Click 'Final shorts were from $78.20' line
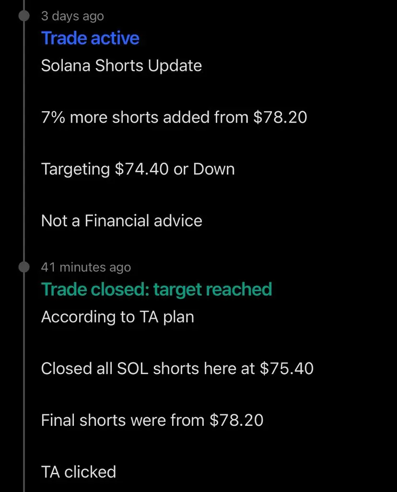 click(x=152, y=420)
